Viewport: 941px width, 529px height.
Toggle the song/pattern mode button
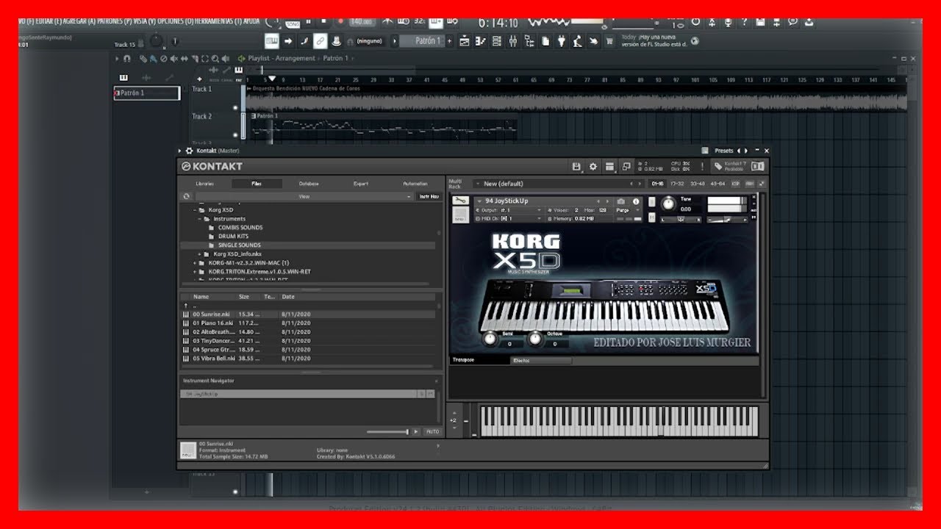point(293,23)
